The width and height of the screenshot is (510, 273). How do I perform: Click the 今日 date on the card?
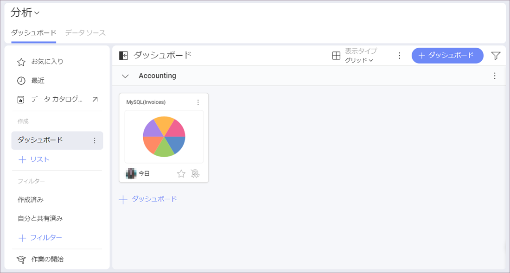click(144, 174)
